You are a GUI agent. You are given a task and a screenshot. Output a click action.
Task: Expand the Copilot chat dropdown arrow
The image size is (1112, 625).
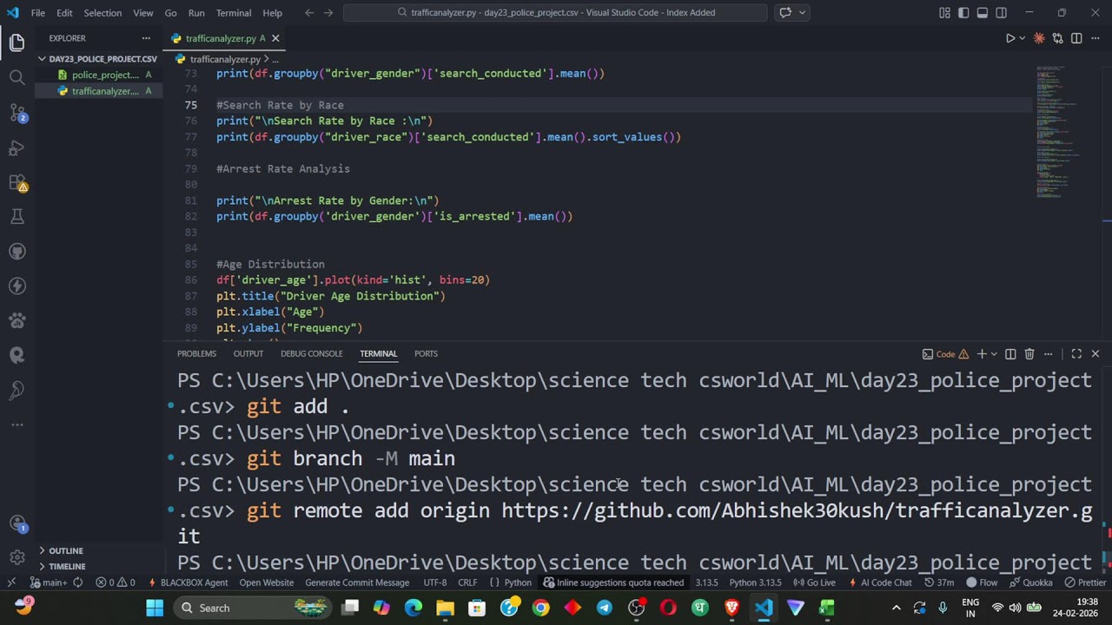click(x=803, y=13)
